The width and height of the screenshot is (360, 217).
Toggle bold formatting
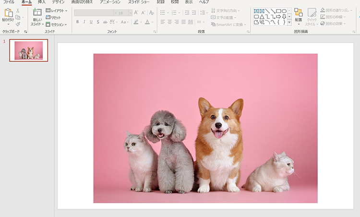tap(77, 22)
